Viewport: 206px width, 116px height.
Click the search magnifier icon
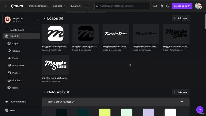(x=97, y=6)
